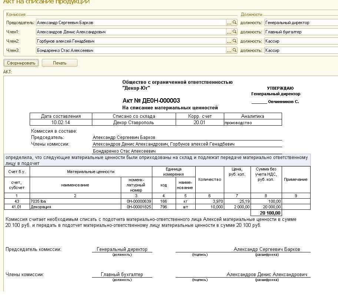Image resolution: width=338 pixels, height=295 pixels.
Task: Open ellipsis selector for Председатель field
Action: click(229, 22)
